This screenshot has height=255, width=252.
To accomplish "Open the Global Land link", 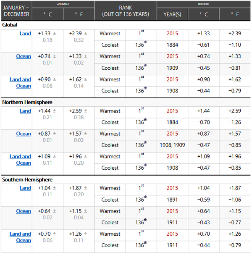I will click(25, 34).
